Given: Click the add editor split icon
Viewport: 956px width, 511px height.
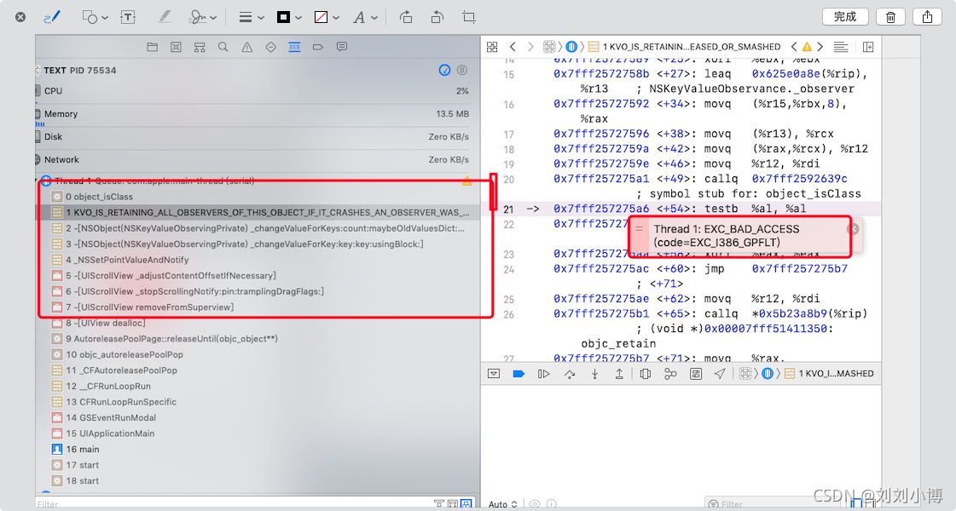Looking at the screenshot, I should tap(868, 47).
